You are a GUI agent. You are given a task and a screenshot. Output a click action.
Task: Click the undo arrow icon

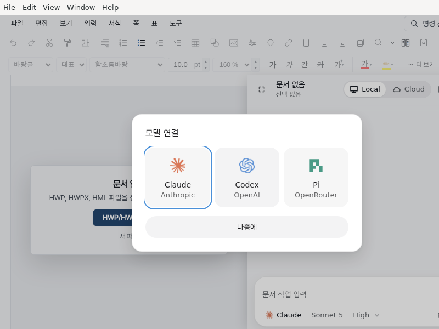click(x=13, y=43)
